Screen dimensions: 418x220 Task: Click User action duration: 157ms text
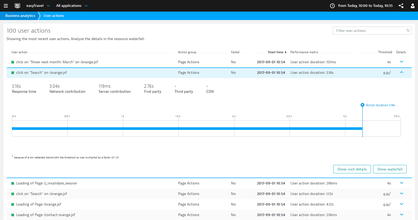(313, 62)
